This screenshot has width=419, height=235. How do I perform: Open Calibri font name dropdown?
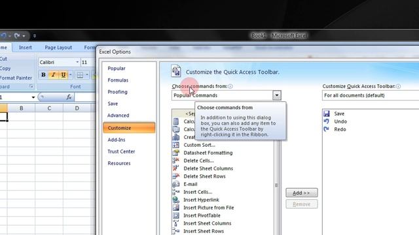[x=77, y=62]
